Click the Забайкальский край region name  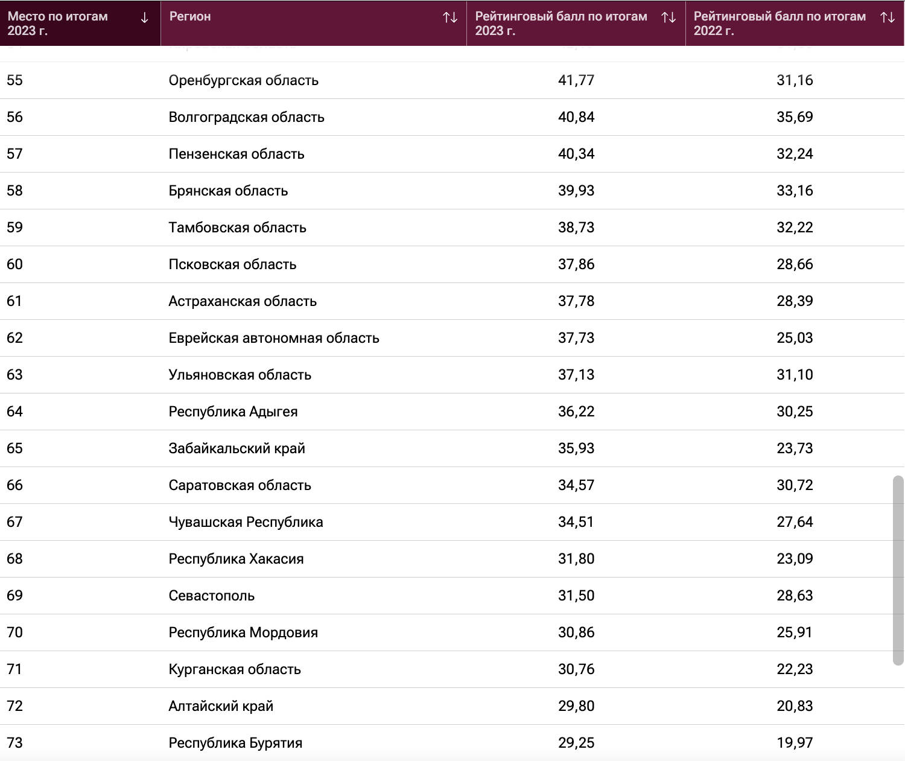tap(237, 448)
